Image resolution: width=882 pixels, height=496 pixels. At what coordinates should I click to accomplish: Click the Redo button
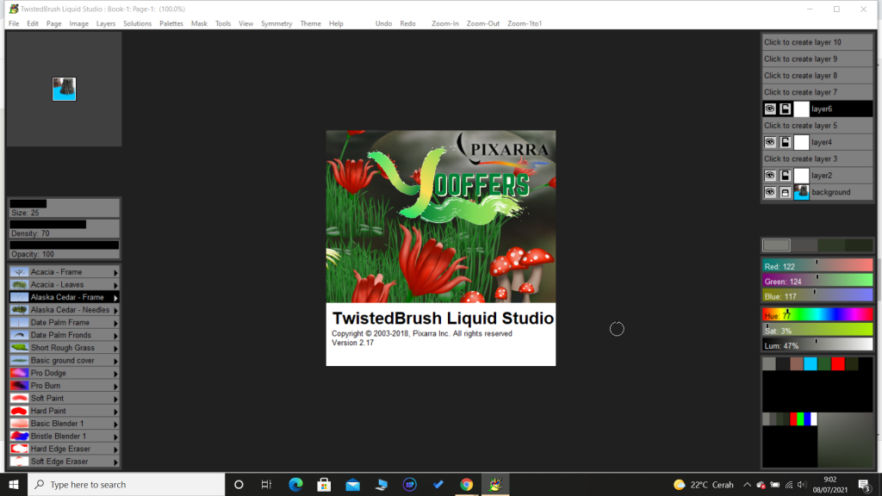pyautogui.click(x=407, y=23)
